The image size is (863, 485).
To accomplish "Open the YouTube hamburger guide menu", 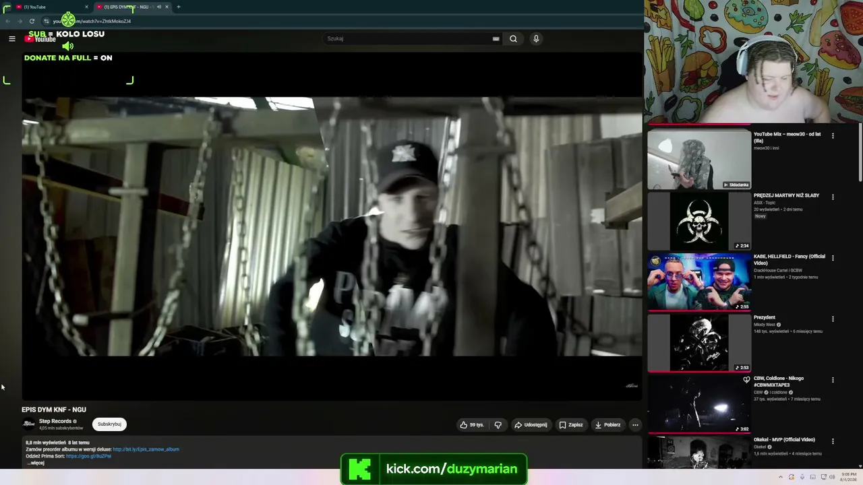I will point(11,38).
